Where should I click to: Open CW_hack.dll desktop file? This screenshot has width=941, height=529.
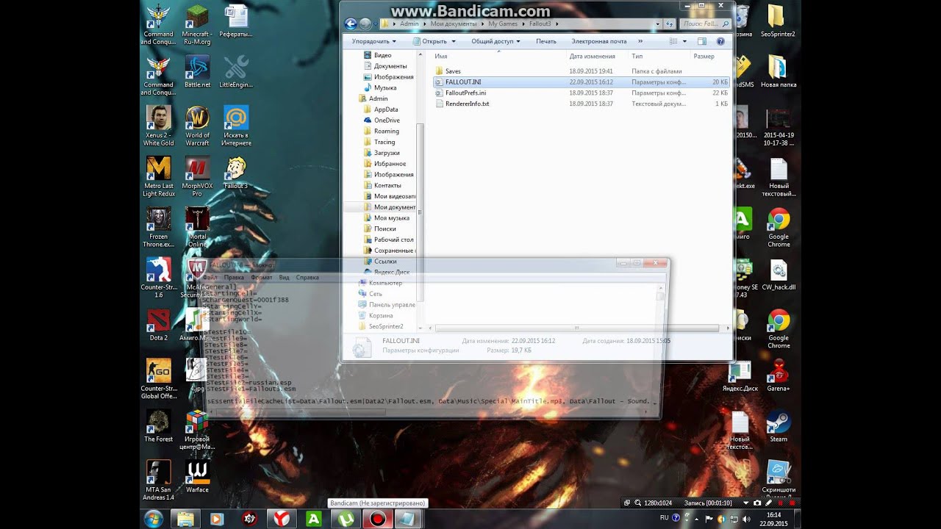[x=779, y=274]
